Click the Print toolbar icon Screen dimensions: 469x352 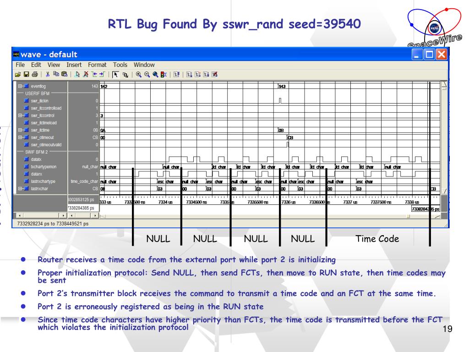(35, 74)
